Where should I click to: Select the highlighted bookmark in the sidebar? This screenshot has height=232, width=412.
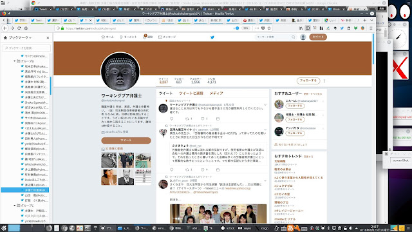pyautogui.click(x=24, y=190)
